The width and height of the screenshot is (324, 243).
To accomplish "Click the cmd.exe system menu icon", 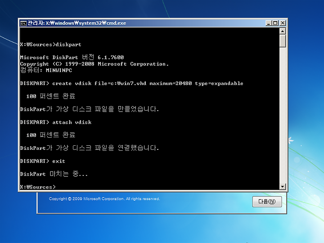I will coord(23,23).
